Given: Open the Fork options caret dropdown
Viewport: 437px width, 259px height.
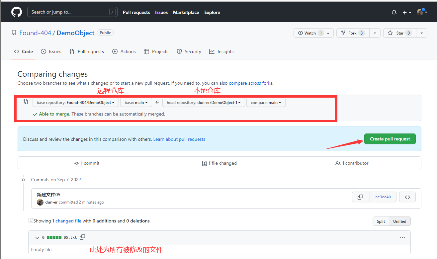Looking at the screenshot, I should (375, 33).
